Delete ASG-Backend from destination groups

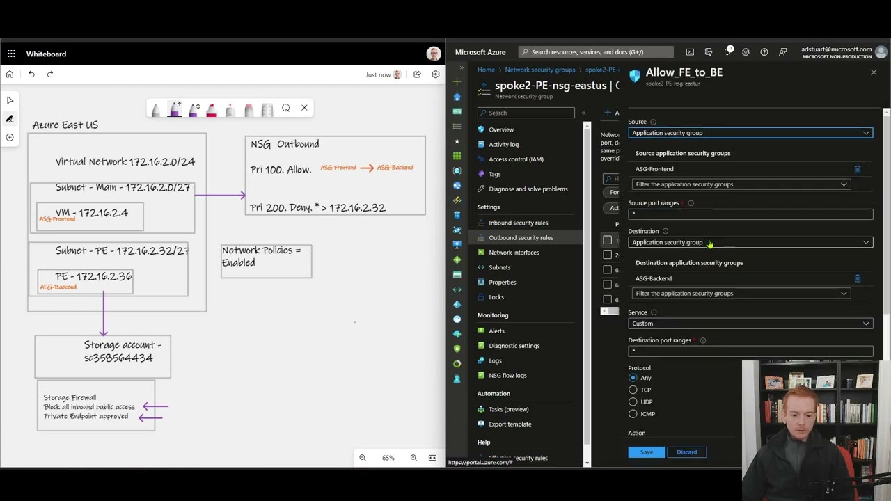858,278
